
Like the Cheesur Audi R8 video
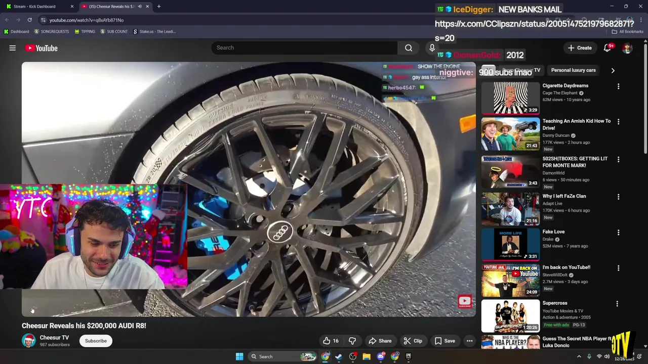(331, 341)
